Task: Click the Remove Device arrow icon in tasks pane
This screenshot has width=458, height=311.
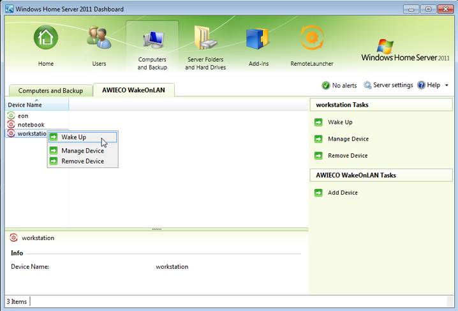Action: (318, 156)
